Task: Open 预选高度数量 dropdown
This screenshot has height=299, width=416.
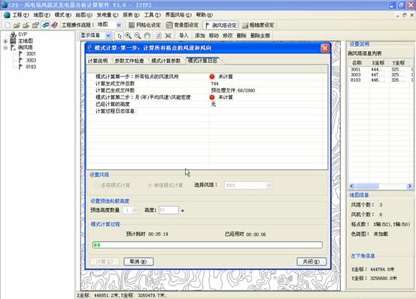Action: 135,210
